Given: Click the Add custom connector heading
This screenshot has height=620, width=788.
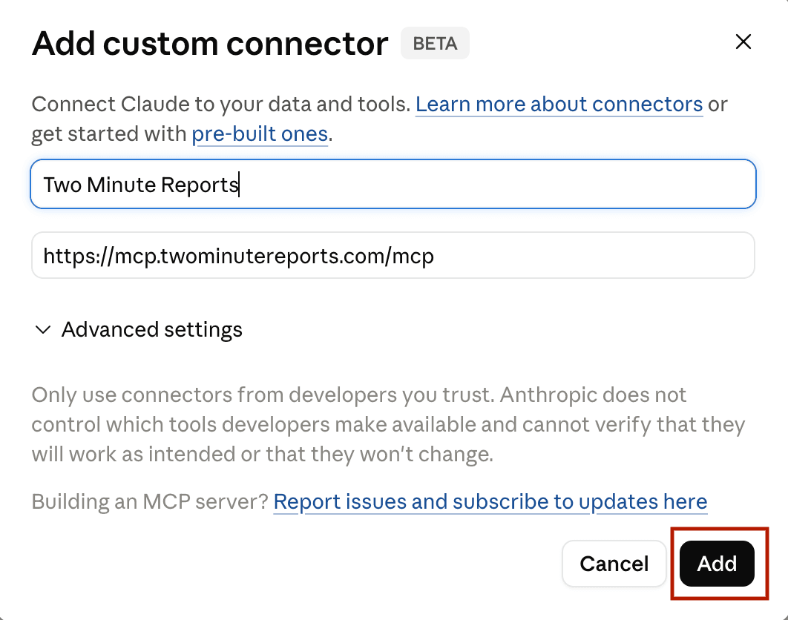Looking at the screenshot, I should click(210, 44).
